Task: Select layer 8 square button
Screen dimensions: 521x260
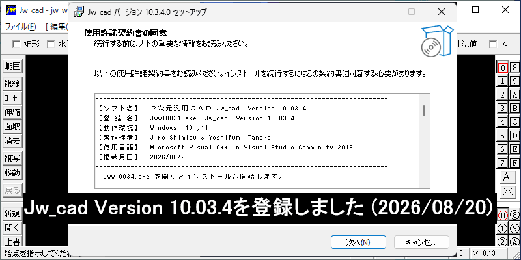Action: coord(514,68)
